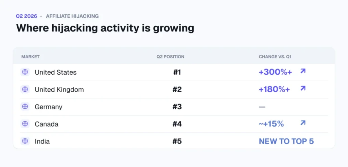
Task: Click the globe icon beside Germany
Action: click(x=25, y=107)
